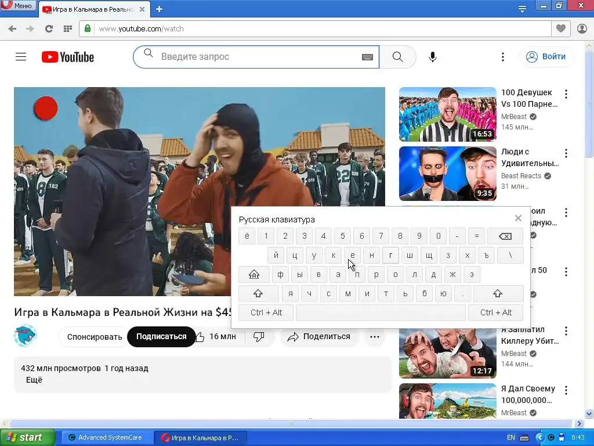The height and width of the screenshot is (446, 594).
Task: Open the Speed Dial grid
Action: click(x=68, y=29)
